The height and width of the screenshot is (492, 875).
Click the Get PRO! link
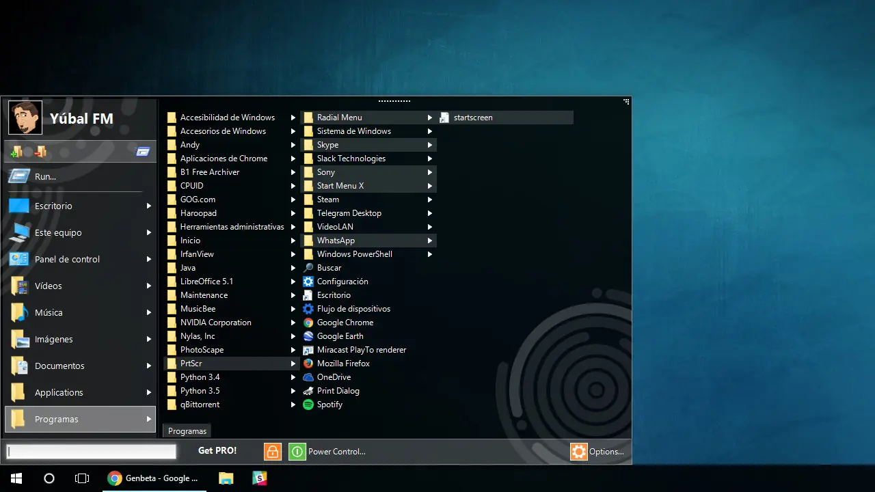pyautogui.click(x=217, y=451)
